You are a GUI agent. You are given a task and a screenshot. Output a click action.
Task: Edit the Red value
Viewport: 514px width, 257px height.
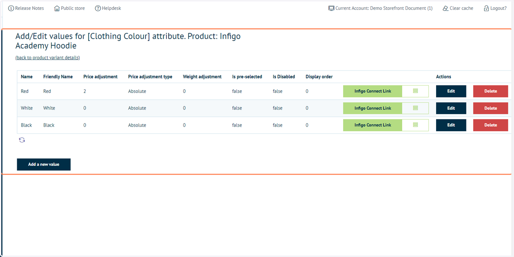tap(451, 91)
